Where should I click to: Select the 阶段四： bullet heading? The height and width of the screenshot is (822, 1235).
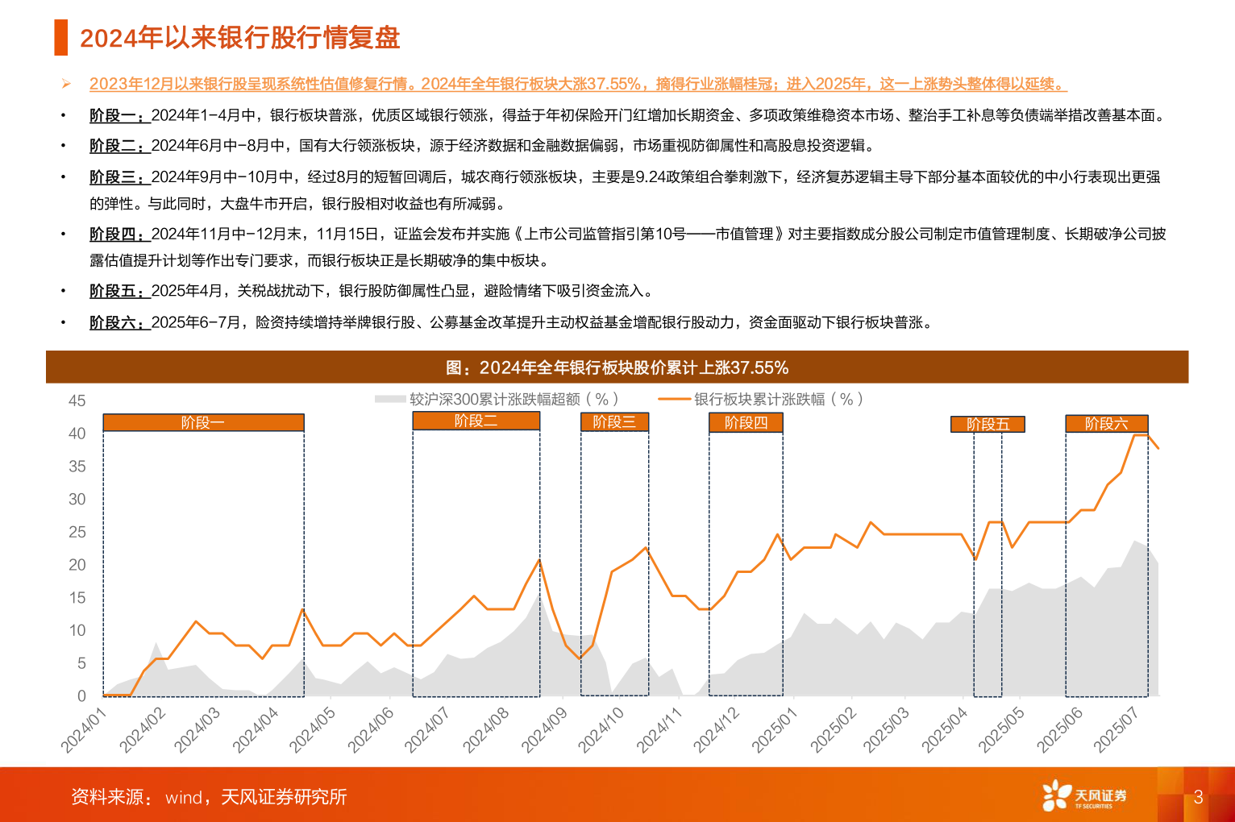119,234
